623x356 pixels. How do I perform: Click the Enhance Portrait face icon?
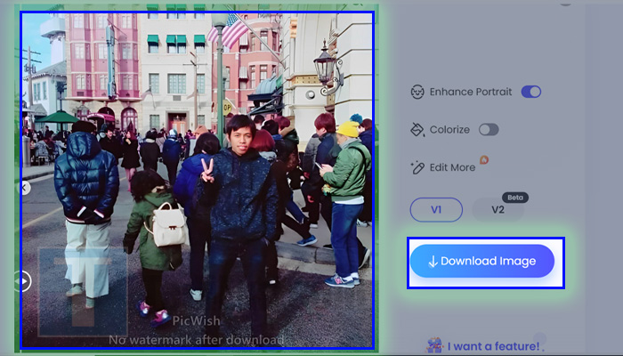417,92
